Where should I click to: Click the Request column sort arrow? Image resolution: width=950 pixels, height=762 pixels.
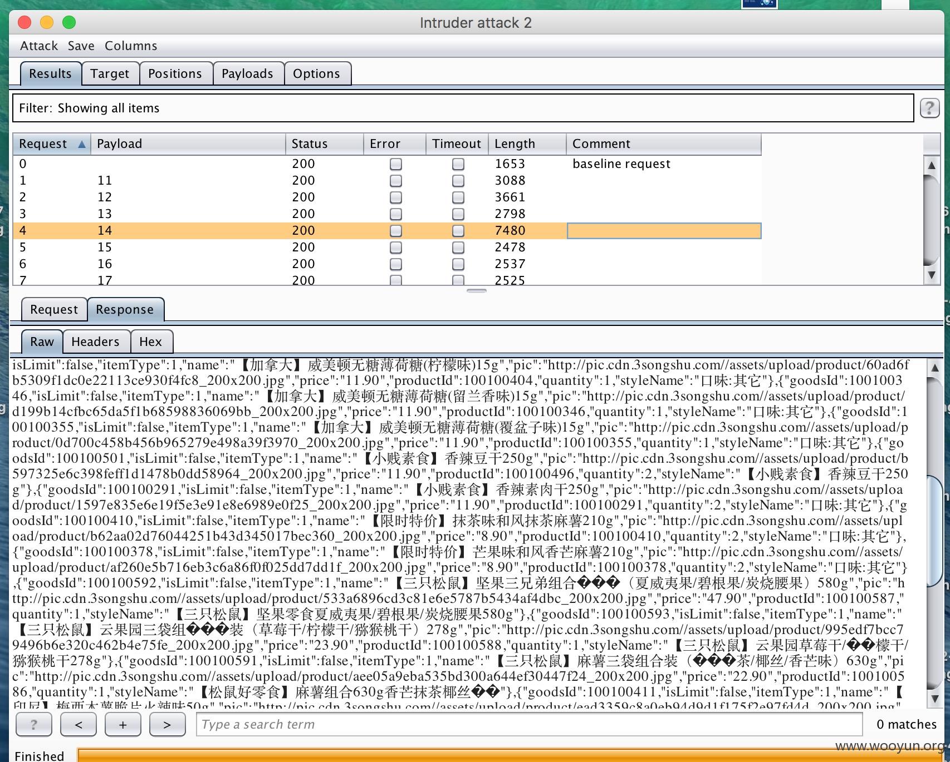coord(82,144)
